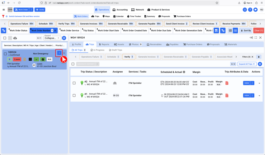Open the Work Order Due Date filter
This screenshot has height=155, width=265.
(161, 30)
